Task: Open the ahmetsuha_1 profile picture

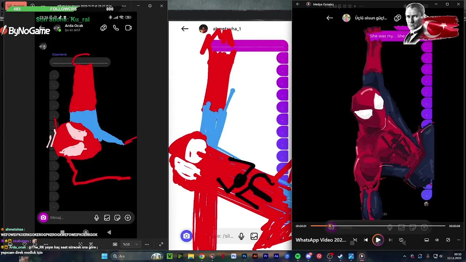Action: tap(203, 29)
